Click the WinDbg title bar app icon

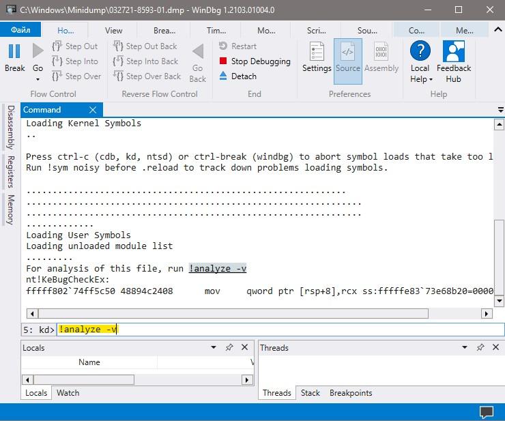click(11, 10)
